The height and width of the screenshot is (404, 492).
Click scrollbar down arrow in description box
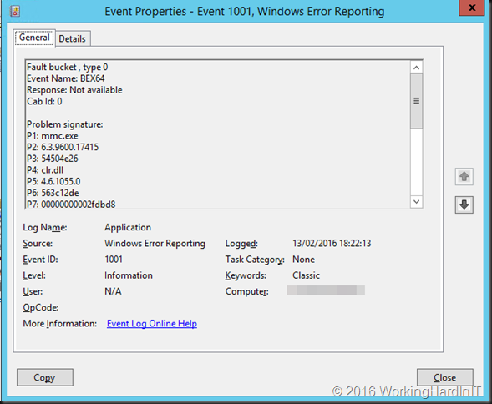(x=416, y=202)
